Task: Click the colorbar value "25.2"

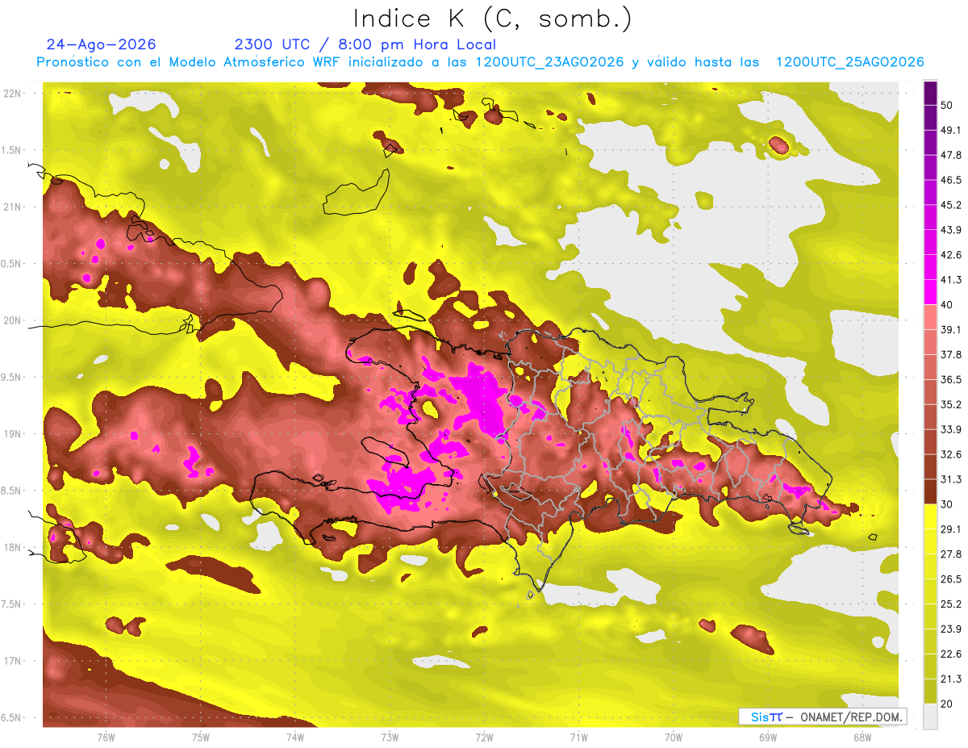Action: click(x=951, y=604)
